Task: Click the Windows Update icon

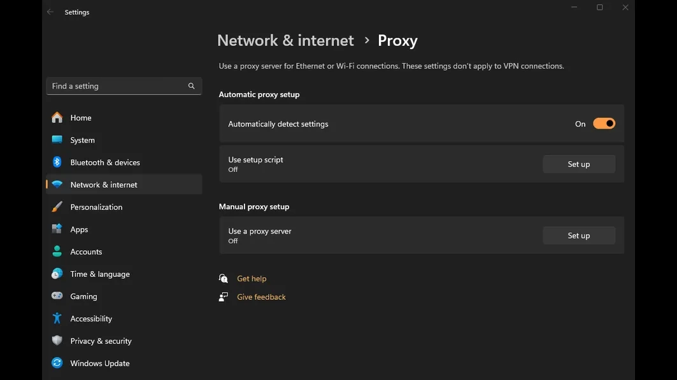Action: click(x=57, y=363)
